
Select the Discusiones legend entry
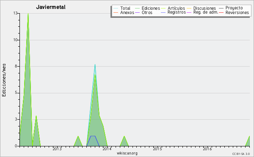point(202,8)
